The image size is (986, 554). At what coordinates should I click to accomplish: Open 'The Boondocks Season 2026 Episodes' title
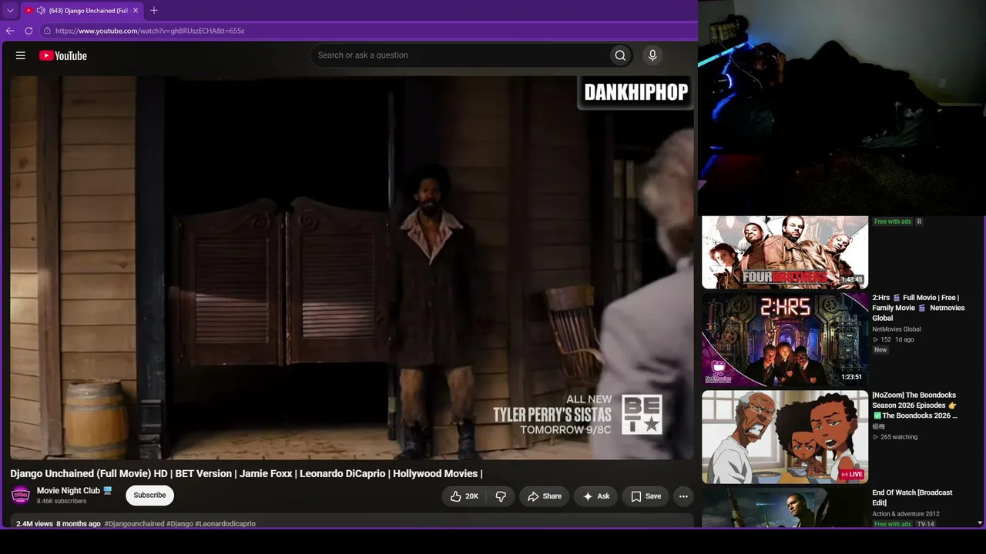pos(915,405)
